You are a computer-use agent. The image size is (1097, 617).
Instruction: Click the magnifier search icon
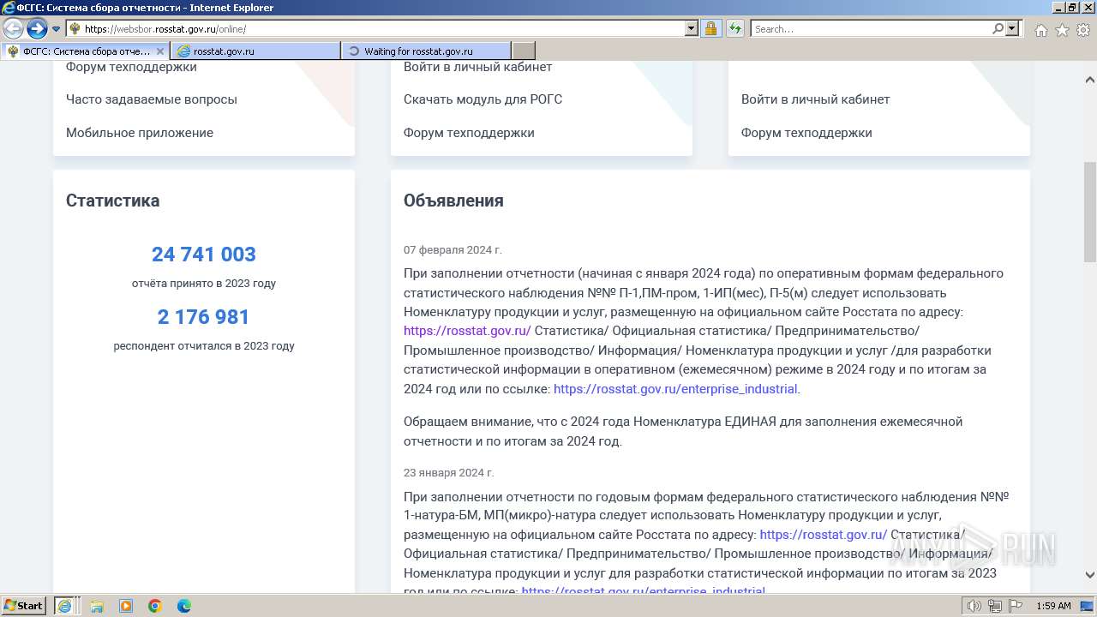(998, 29)
